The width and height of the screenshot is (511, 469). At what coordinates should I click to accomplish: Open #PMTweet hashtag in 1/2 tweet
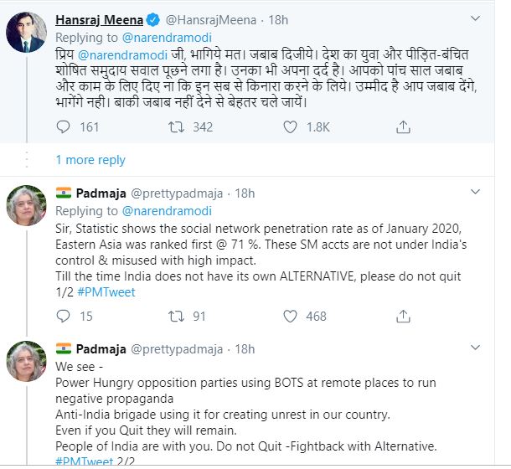coord(108,291)
